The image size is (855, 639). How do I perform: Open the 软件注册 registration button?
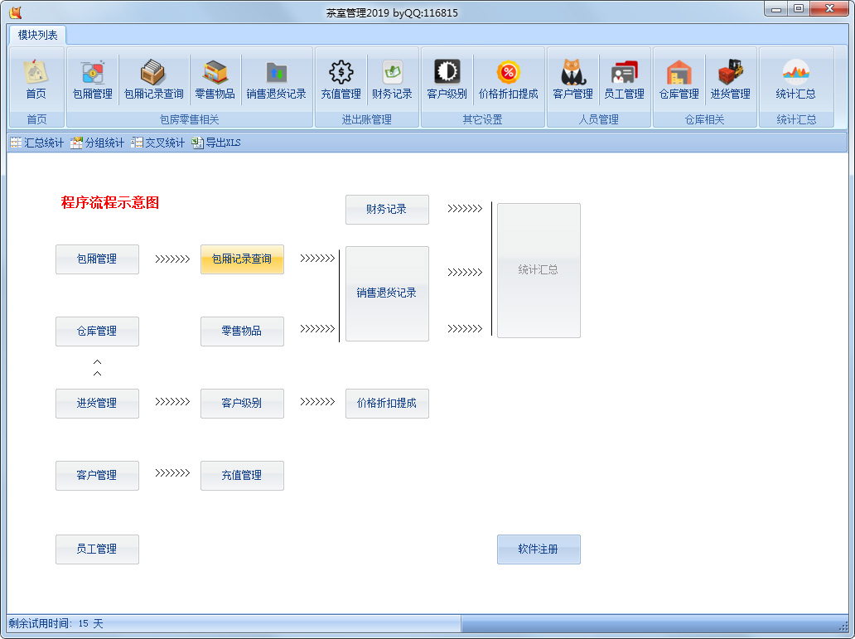(x=539, y=549)
